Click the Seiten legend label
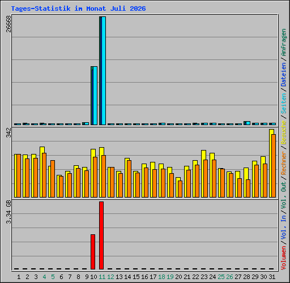 [284, 104]
